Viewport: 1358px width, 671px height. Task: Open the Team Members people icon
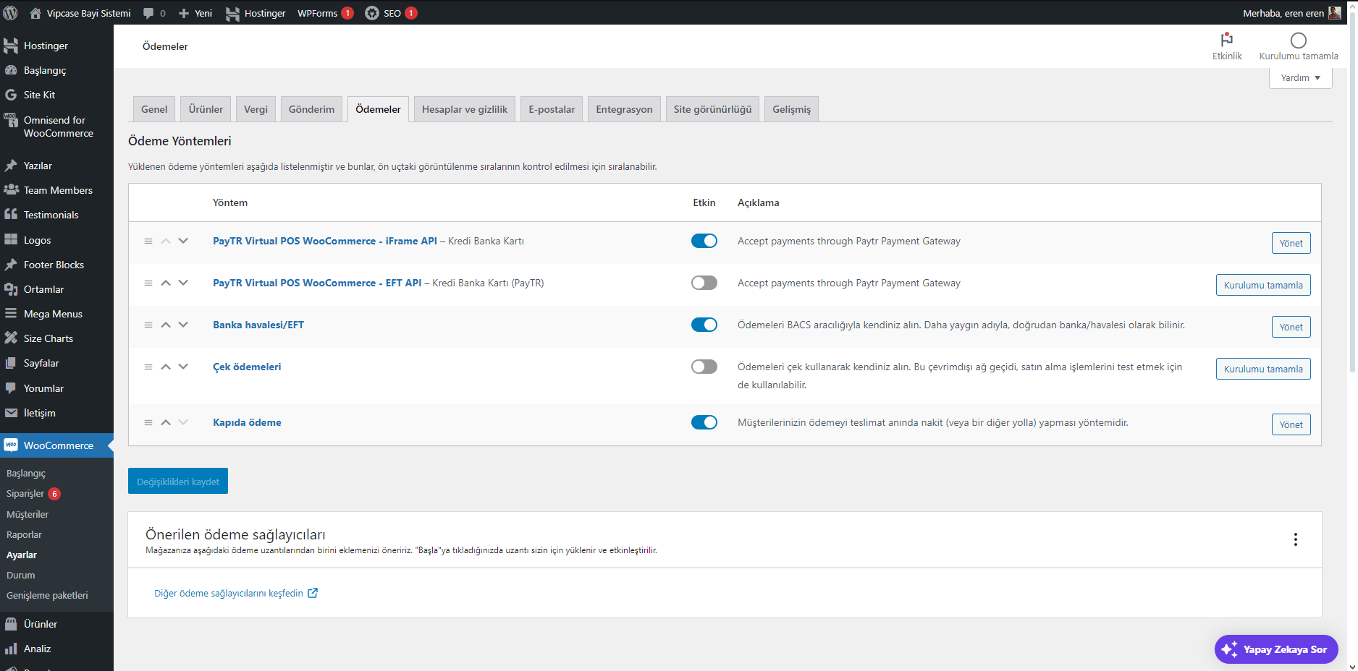(11, 190)
